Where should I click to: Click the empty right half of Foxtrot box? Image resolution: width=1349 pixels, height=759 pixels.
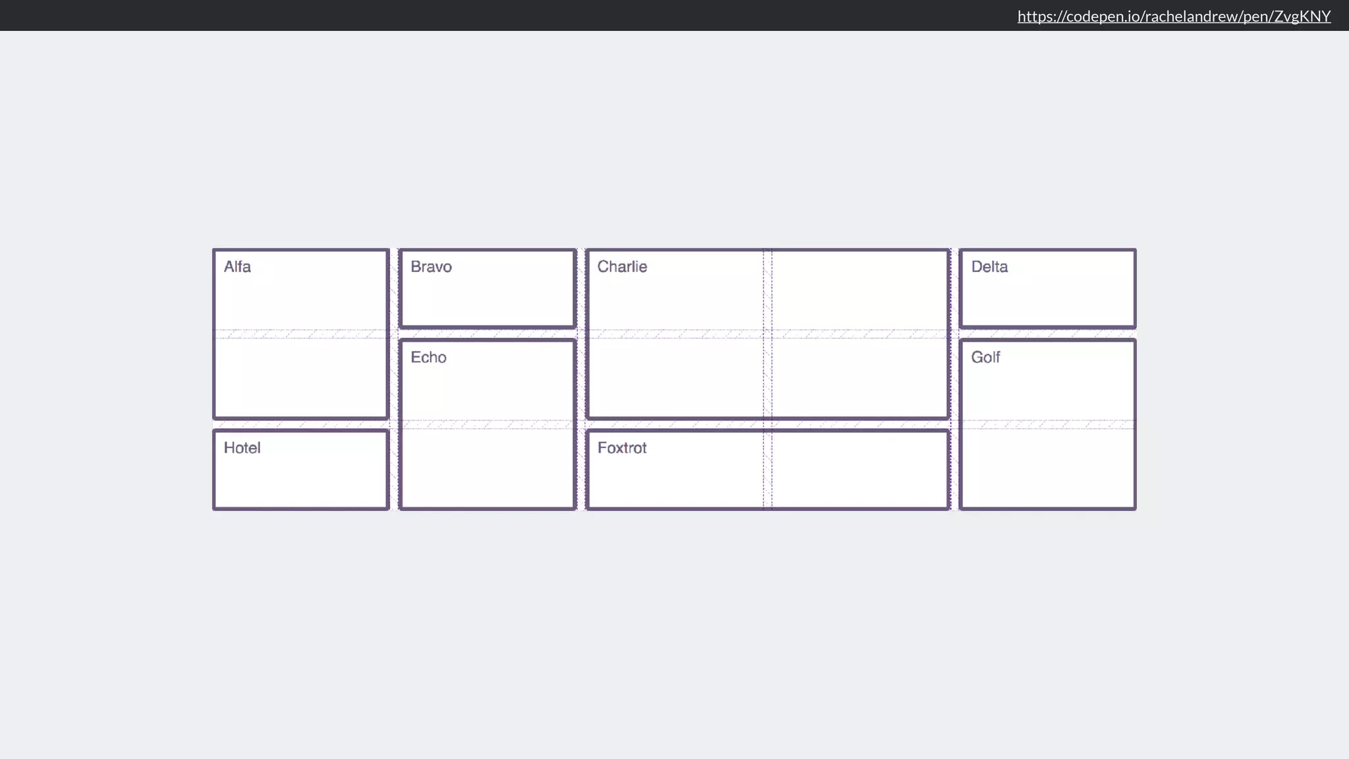click(860, 469)
